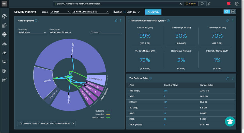The image size is (244, 133).
Task: Open flow count 3 for port 9543
Action: 164,96
